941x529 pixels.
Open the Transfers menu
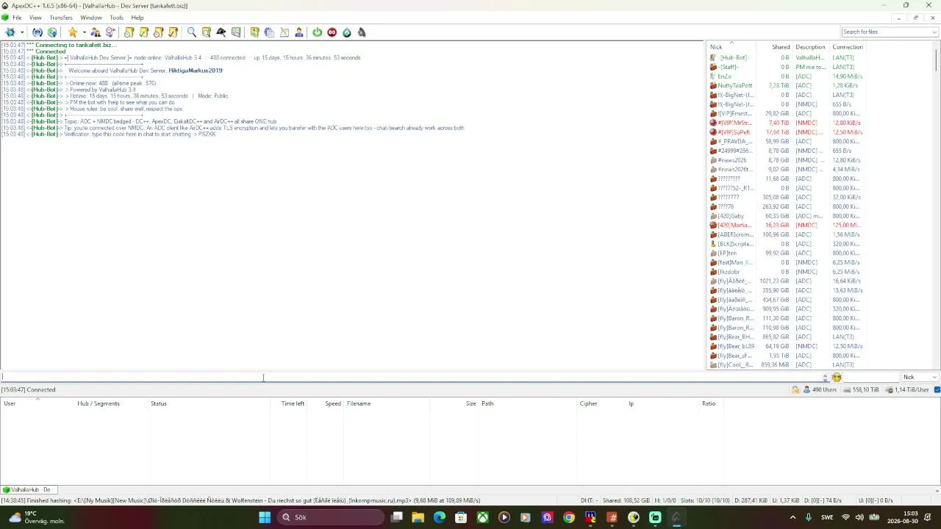pos(61,18)
